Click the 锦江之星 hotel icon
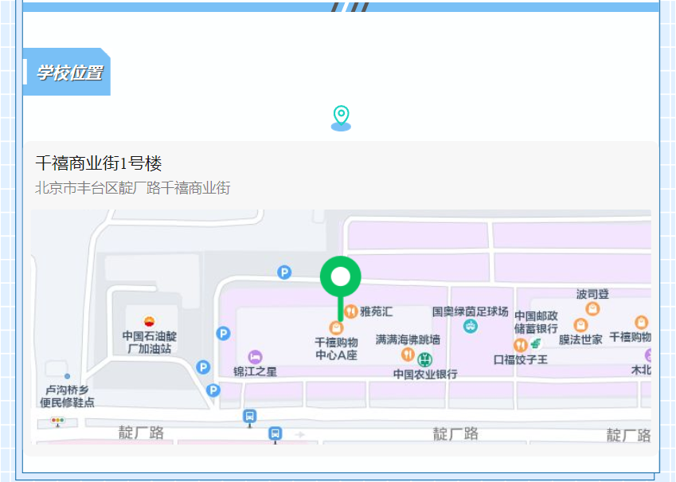 255,356
